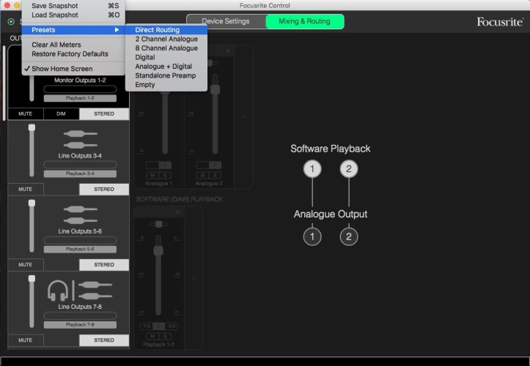Click Save Snapshot menu entry

tap(73, 6)
